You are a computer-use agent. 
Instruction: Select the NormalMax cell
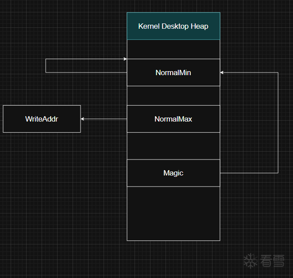(x=173, y=119)
